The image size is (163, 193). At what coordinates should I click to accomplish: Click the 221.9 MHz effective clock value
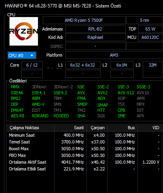(74, 169)
